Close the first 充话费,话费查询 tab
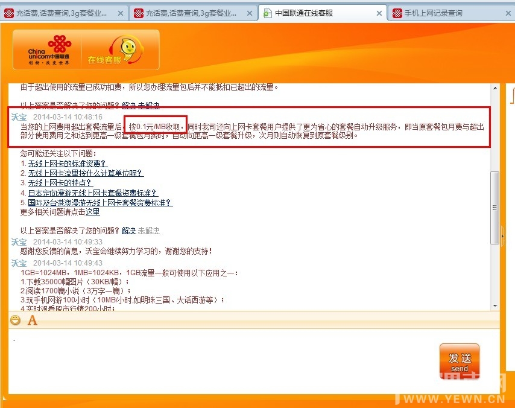515x408 pixels. [x=121, y=13]
